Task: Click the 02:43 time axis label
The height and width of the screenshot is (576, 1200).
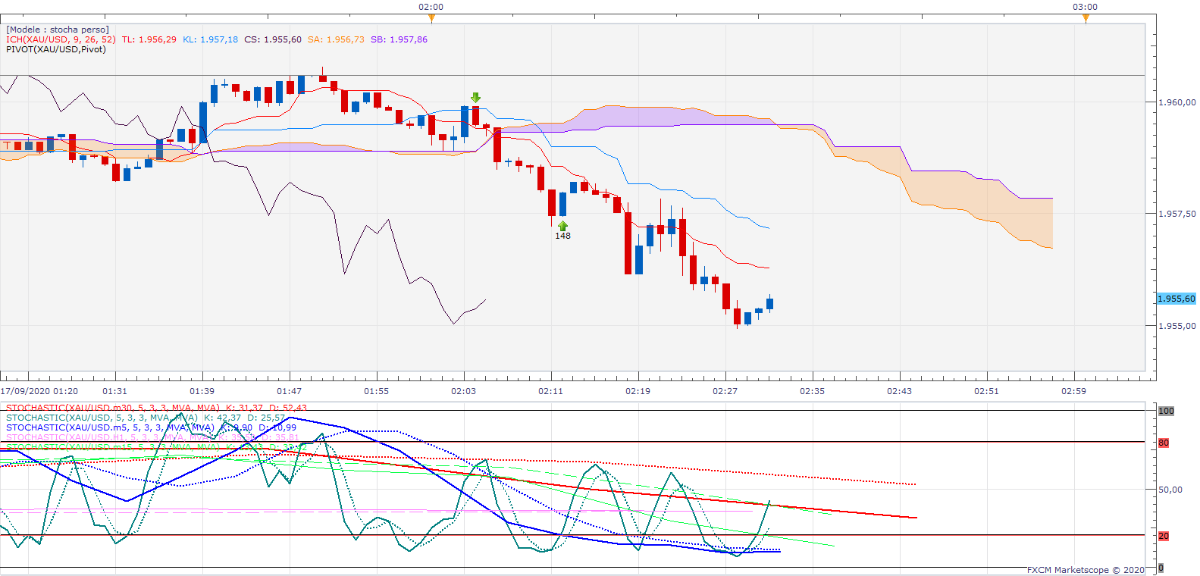Action: click(900, 391)
